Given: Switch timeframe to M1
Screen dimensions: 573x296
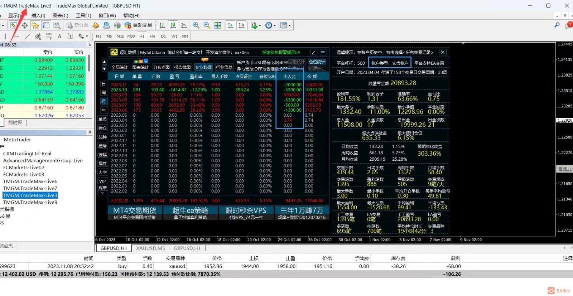Looking at the screenshot, I should (x=98, y=36).
